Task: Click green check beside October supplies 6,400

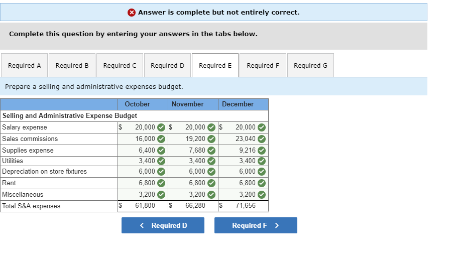Action: (161, 151)
